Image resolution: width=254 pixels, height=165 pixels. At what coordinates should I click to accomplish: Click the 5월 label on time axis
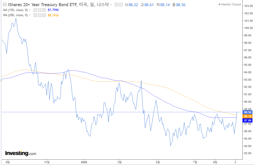coord(158,162)
